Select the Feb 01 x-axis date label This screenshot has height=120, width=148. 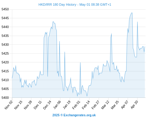pyautogui.click(x=77, y=105)
